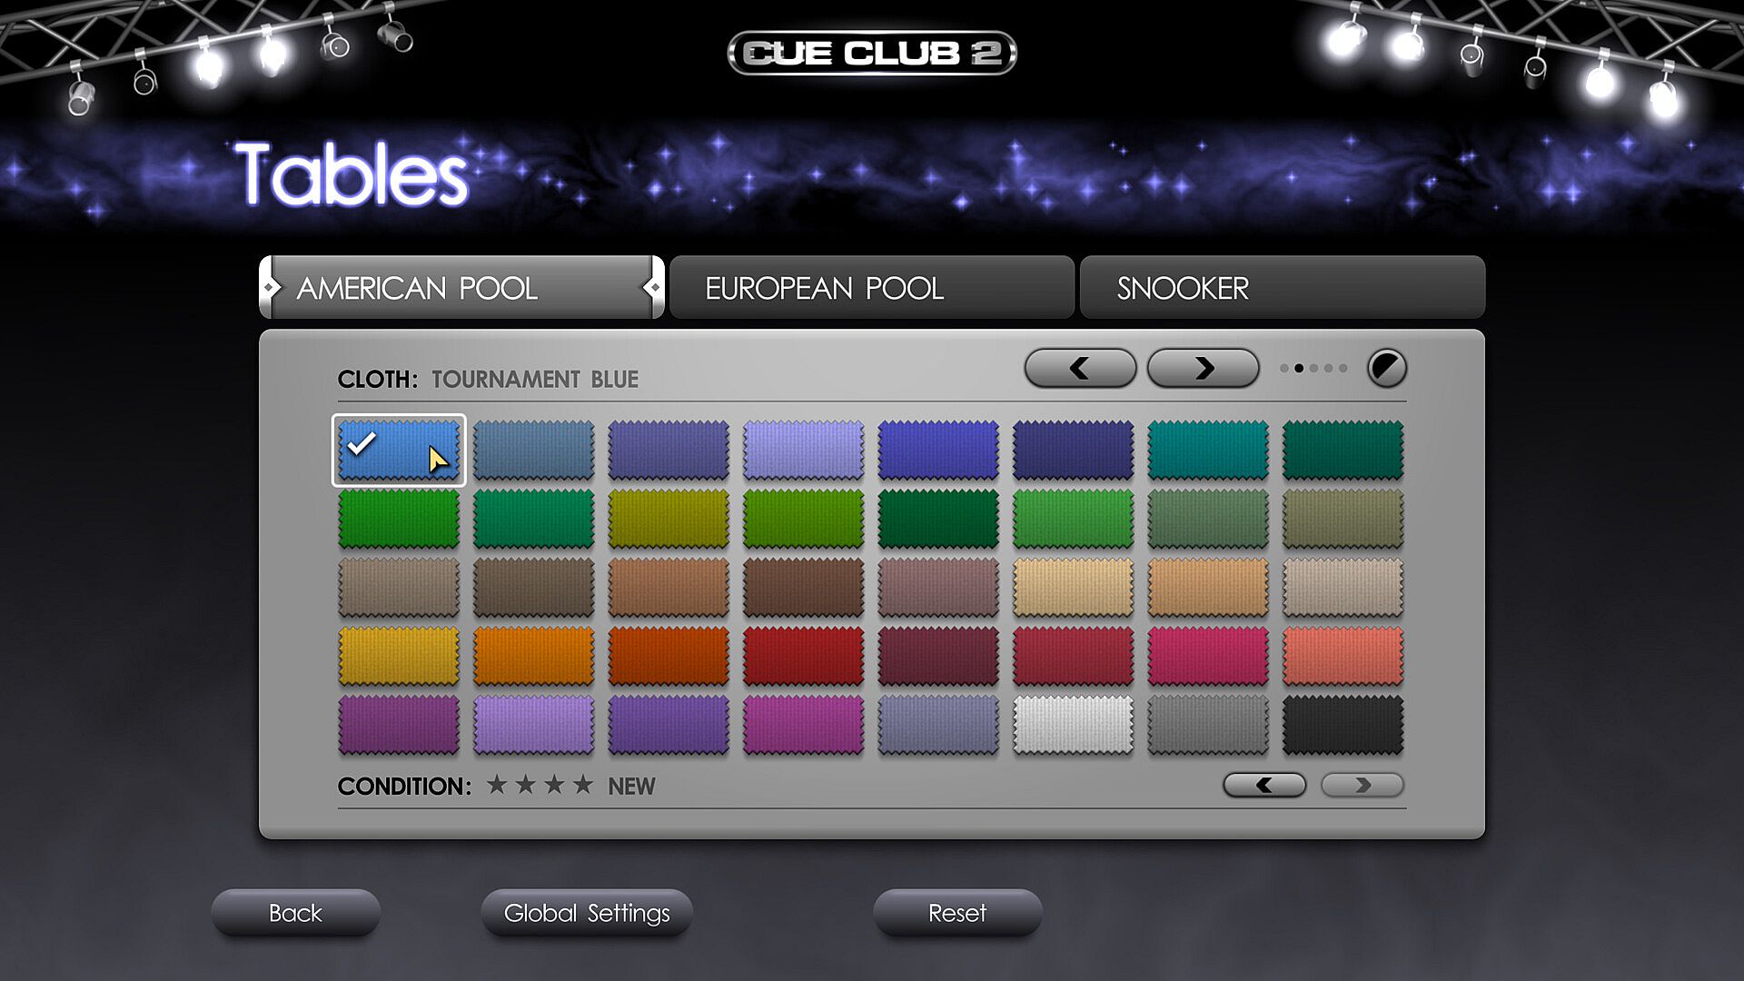Select the American Pool tab

(461, 288)
